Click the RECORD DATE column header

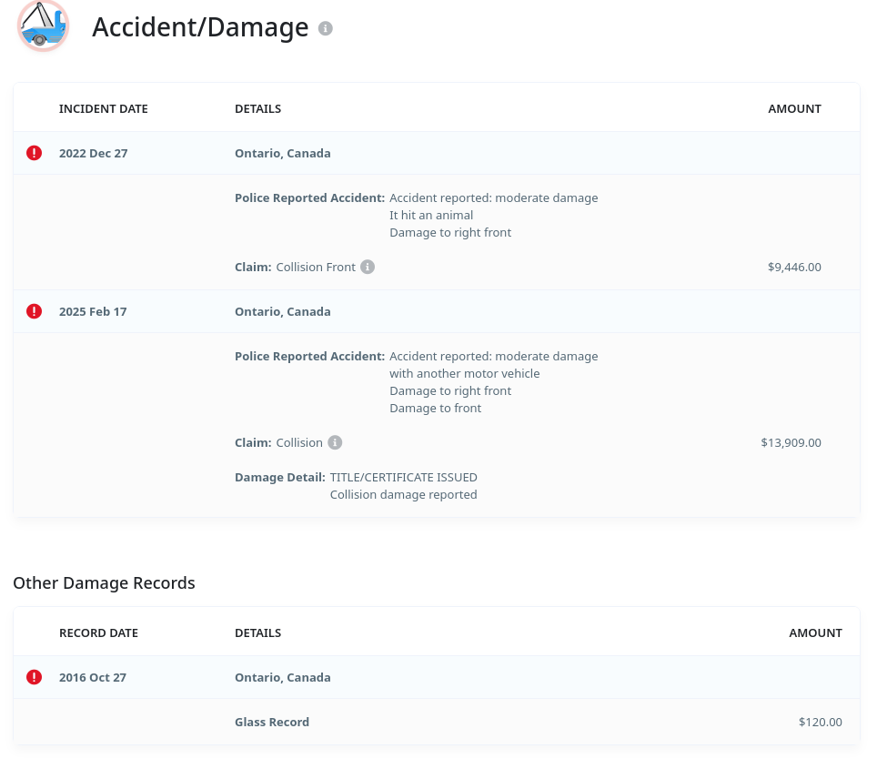click(98, 633)
